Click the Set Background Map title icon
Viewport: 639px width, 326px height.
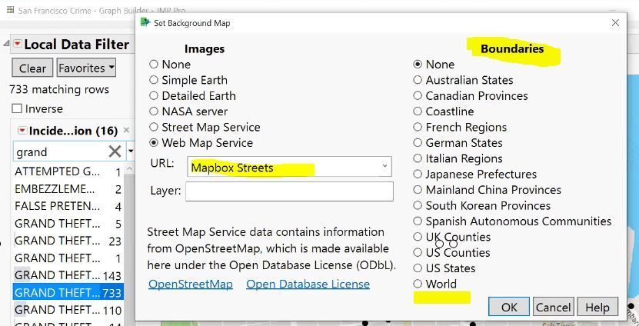pyautogui.click(x=145, y=23)
